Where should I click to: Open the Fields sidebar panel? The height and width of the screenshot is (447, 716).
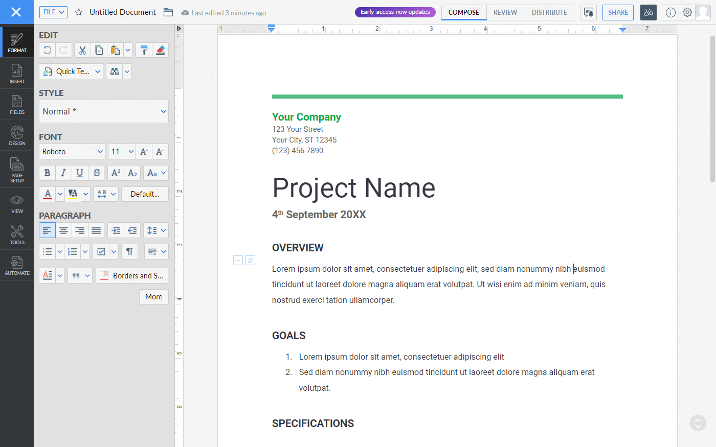click(17, 104)
